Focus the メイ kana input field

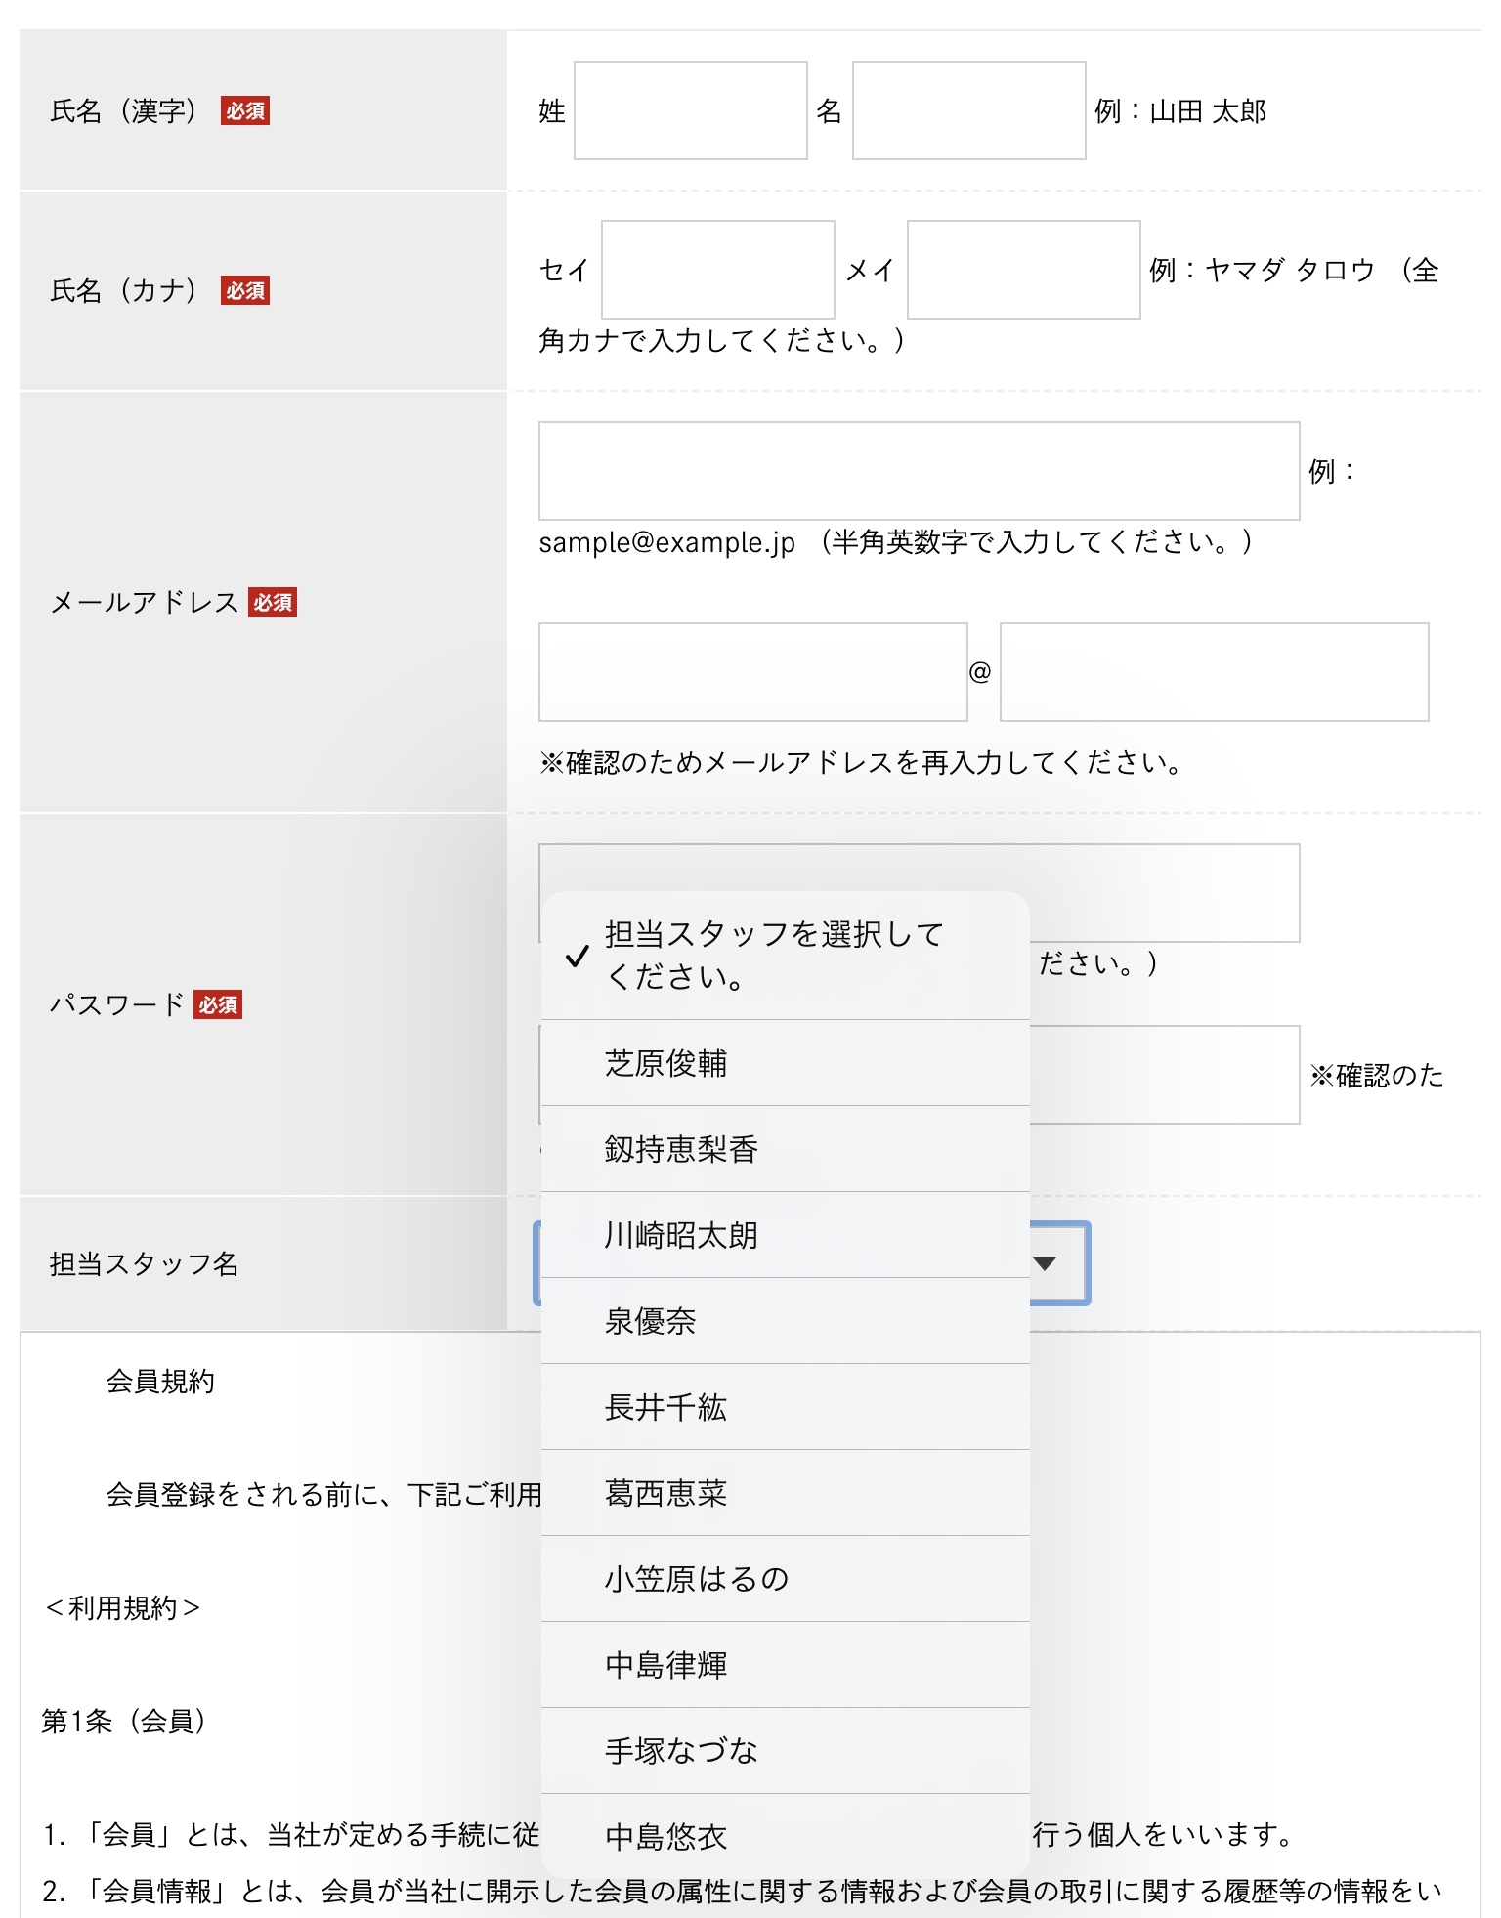[1023, 270]
